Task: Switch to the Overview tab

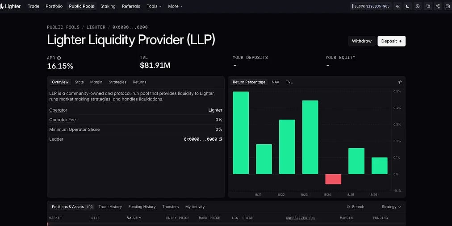Action: [x=60, y=82]
